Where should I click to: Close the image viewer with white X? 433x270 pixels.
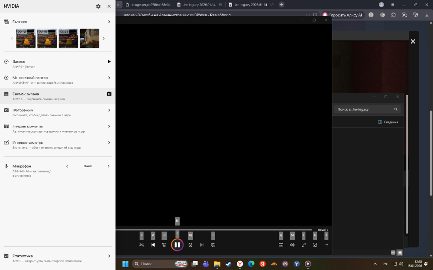click(x=413, y=41)
